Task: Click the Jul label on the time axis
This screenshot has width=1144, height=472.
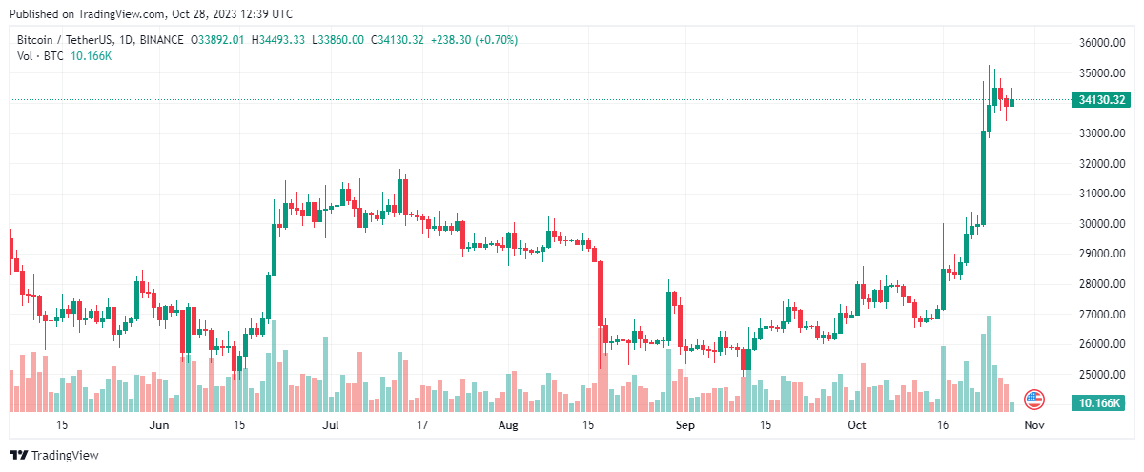Action: point(332,425)
